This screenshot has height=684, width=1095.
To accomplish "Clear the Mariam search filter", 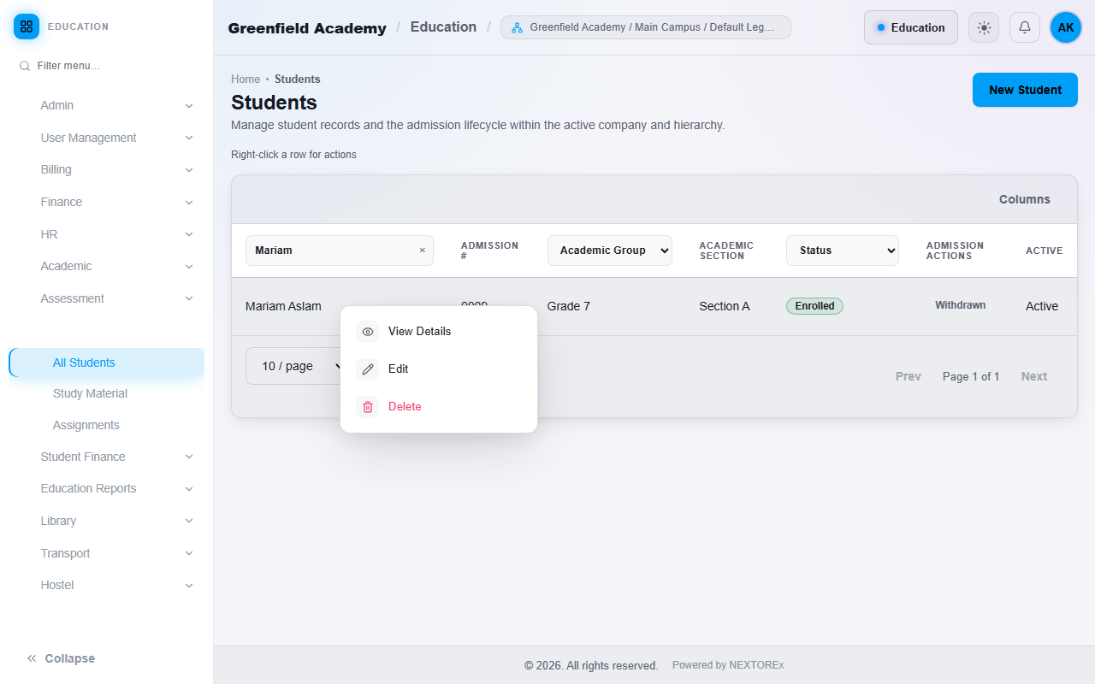I will (x=422, y=251).
